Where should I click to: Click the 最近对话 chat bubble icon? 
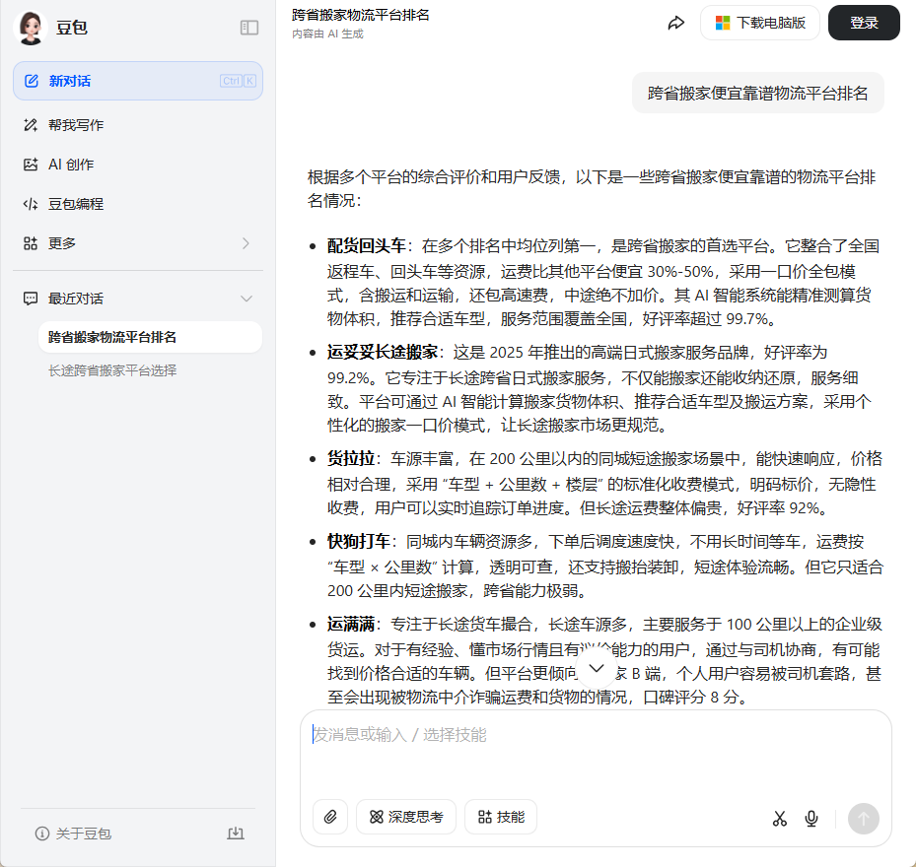coord(31,299)
